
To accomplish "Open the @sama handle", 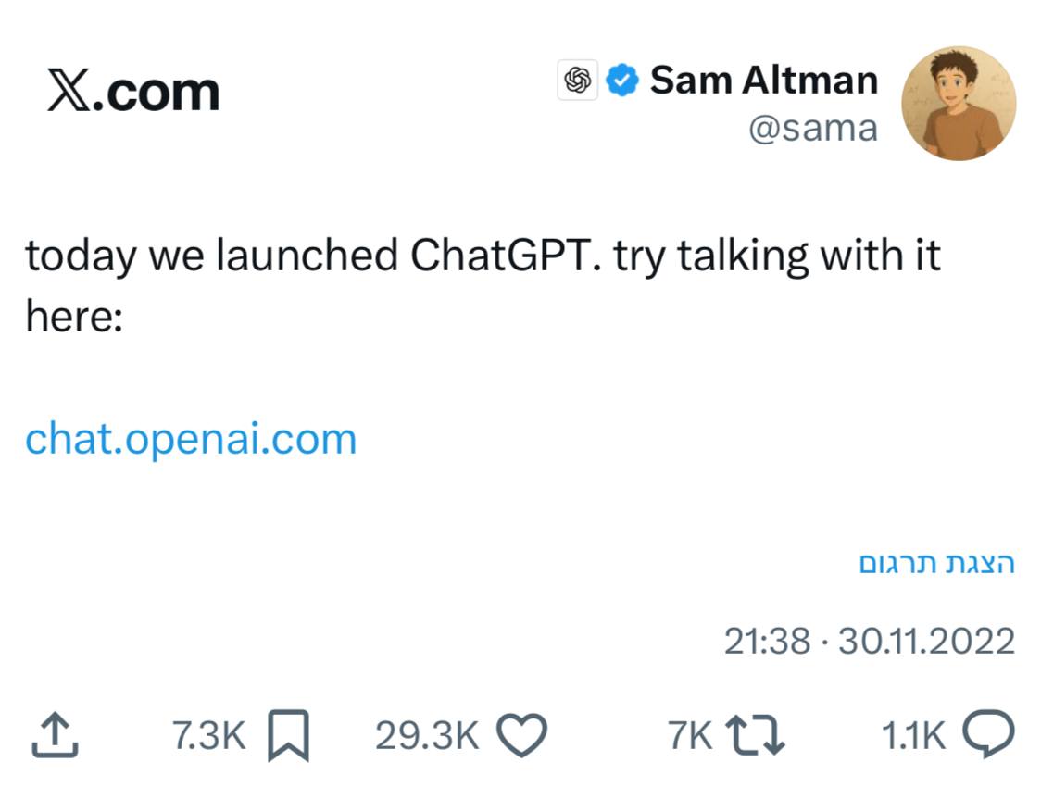I will click(x=812, y=129).
